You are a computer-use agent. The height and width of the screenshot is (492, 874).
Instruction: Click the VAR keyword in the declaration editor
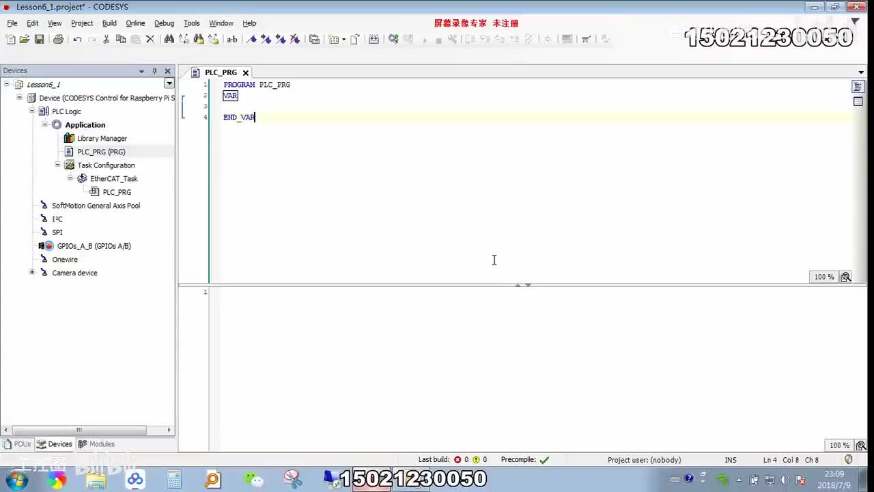[x=230, y=96]
